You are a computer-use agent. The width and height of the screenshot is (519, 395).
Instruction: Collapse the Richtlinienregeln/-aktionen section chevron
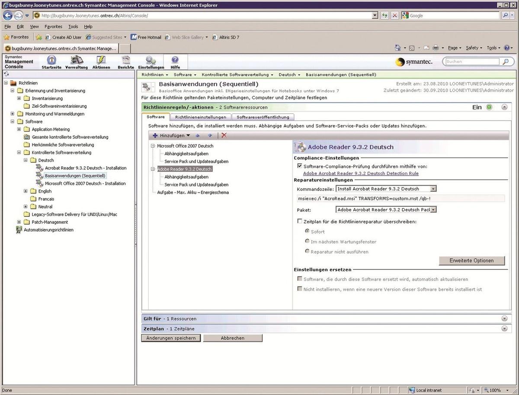[504, 107]
